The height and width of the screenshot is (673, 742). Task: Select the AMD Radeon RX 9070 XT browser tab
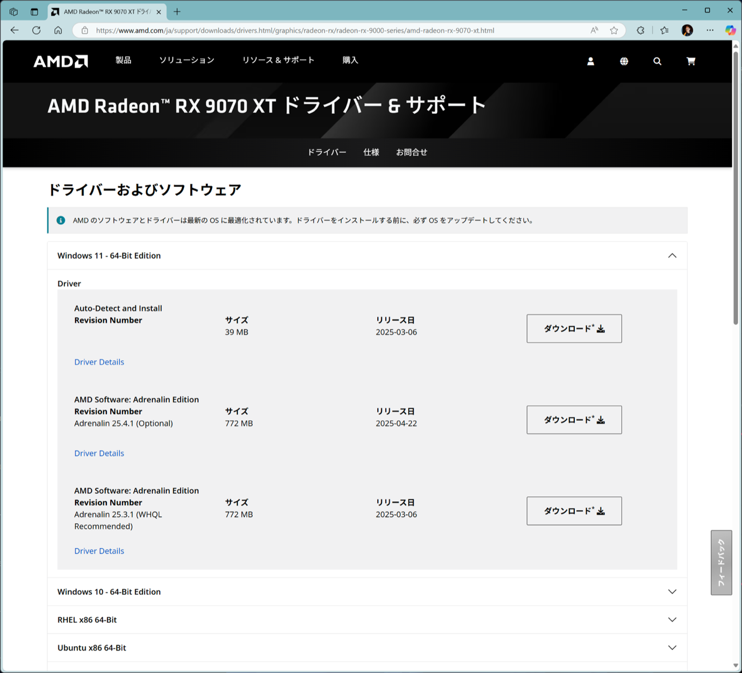(106, 12)
